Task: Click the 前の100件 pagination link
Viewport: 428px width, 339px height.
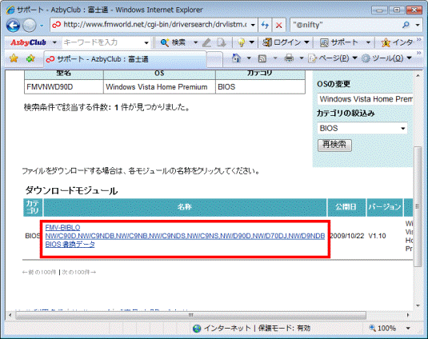Action: tap(39, 272)
